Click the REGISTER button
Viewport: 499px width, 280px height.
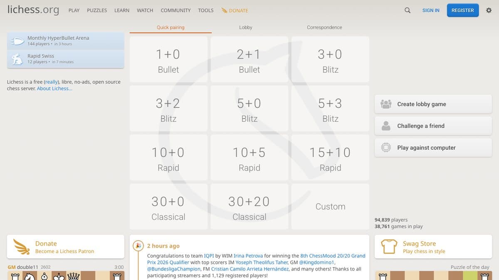tap(463, 10)
